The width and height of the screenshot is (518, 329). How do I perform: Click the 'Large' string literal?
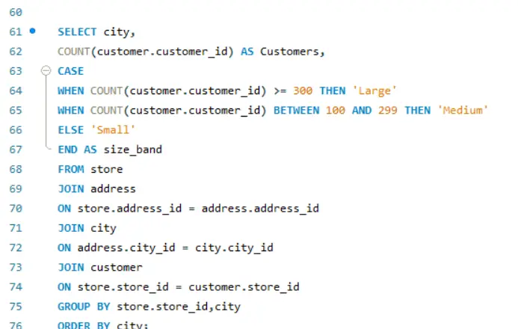point(374,90)
